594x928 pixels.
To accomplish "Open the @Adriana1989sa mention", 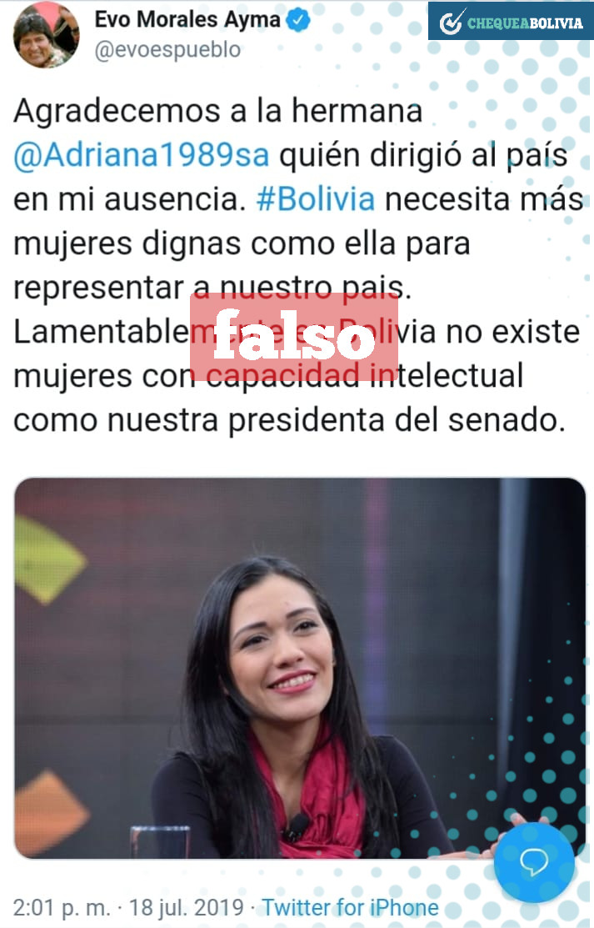I will pos(142,156).
